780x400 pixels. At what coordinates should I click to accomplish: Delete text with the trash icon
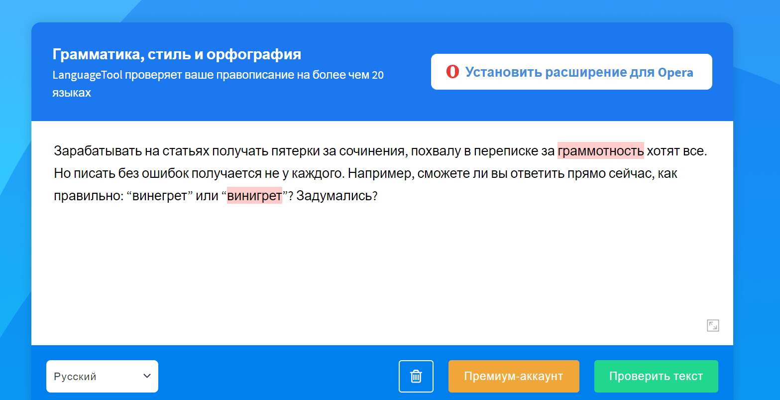[x=416, y=376]
